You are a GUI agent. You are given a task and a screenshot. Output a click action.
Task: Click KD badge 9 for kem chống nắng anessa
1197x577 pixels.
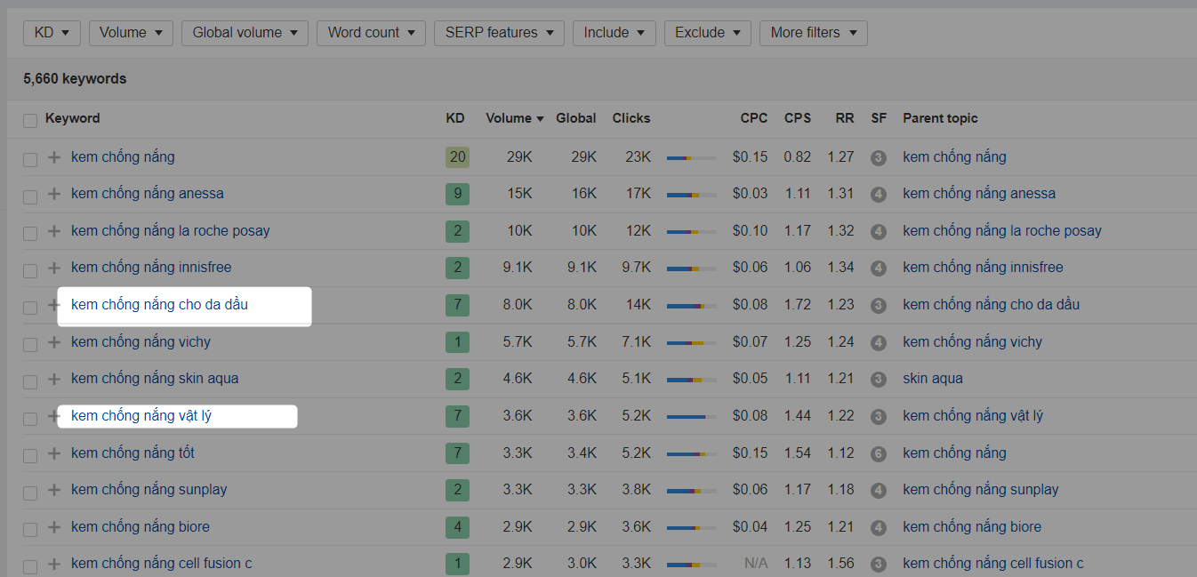[457, 195]
